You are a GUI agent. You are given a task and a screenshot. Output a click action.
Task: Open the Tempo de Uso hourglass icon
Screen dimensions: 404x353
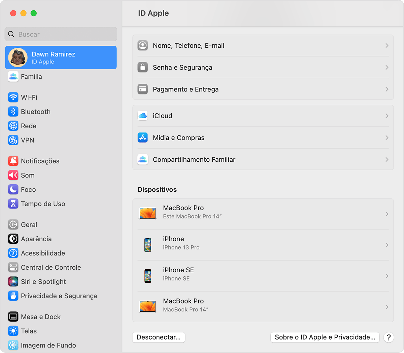[13, 204]
